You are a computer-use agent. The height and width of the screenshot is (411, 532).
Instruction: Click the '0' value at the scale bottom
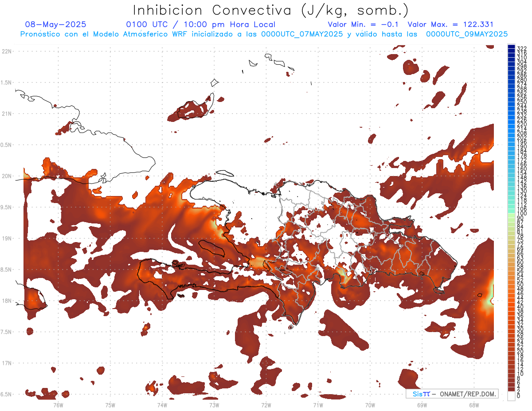[x=519, y=396]
